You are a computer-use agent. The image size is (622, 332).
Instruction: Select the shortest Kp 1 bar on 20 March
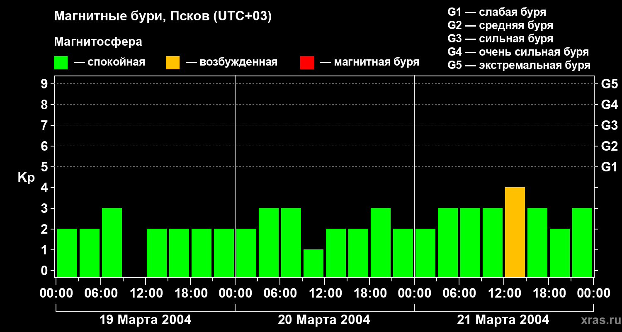[313, 263]
